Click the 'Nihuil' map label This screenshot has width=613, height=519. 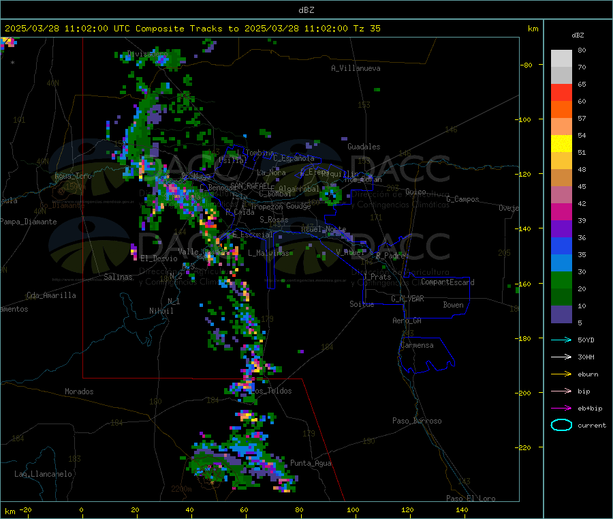coord(161,311)
